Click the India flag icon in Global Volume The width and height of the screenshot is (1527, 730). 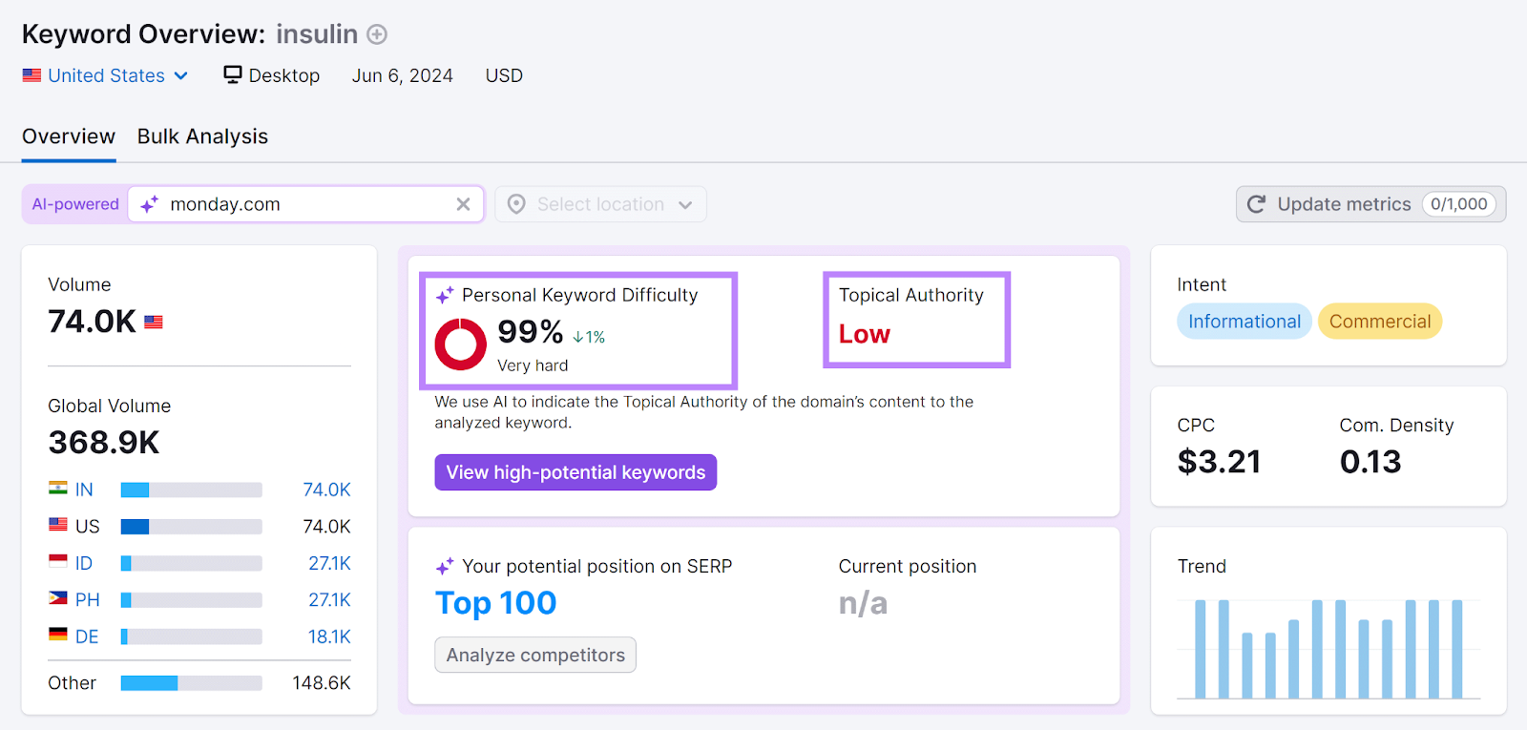tap(58, 488)
